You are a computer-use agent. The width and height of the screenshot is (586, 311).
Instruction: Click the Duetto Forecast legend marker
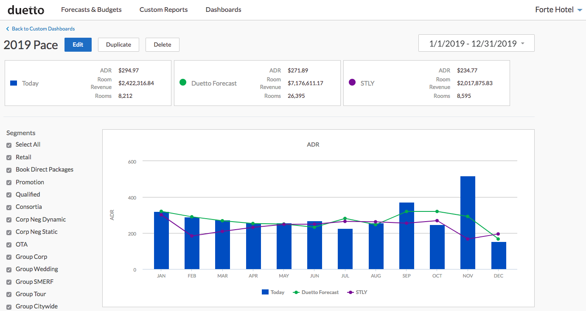pyautogui.click(x=296, y=292)
